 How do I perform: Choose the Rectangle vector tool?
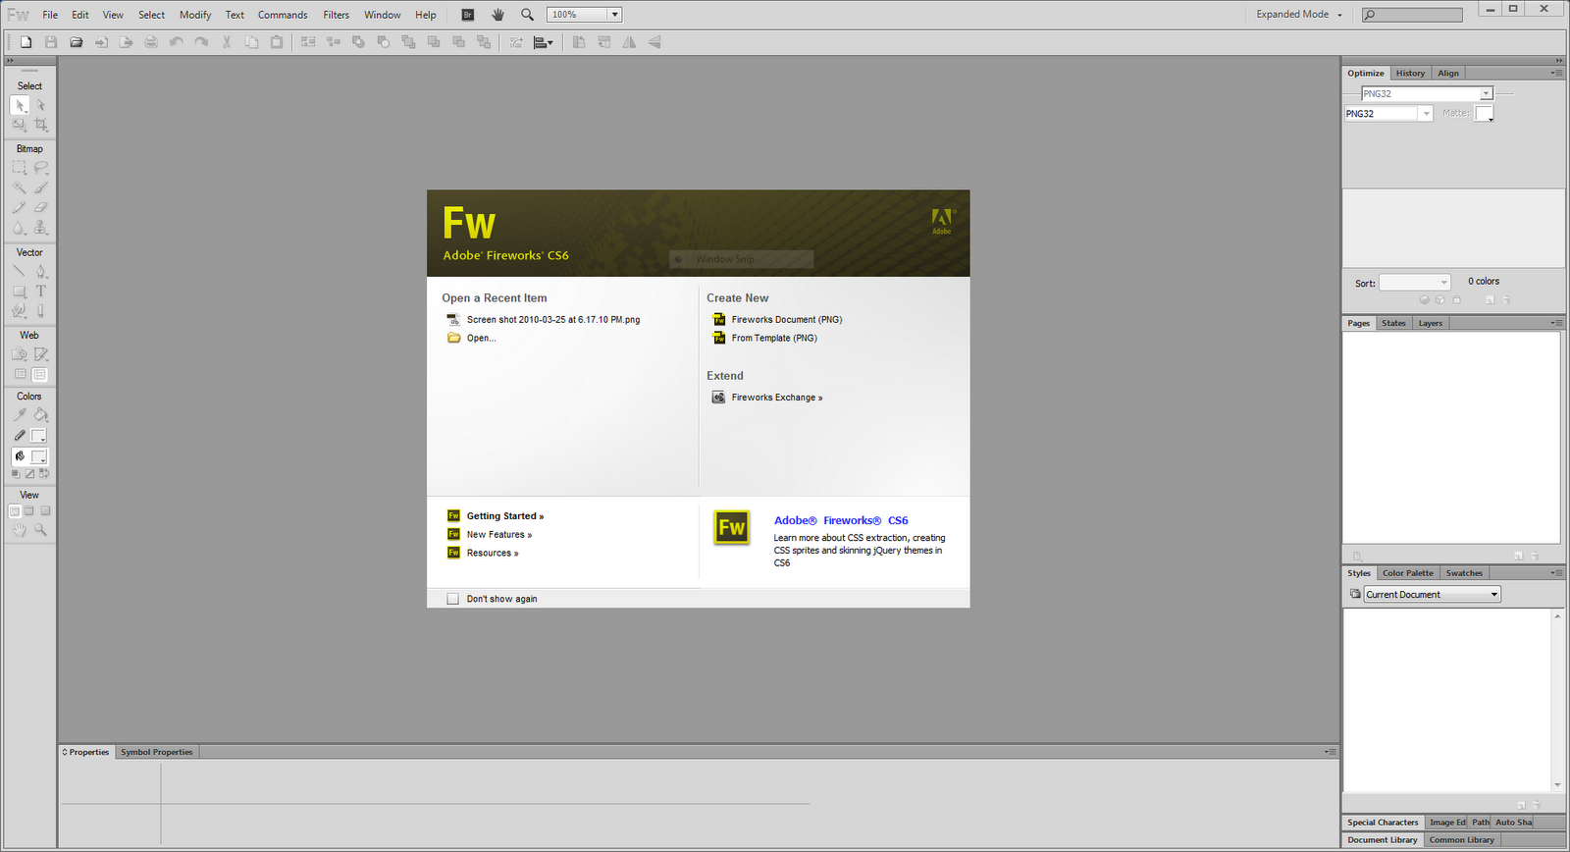pyautogui.click(x=20, y=292)
